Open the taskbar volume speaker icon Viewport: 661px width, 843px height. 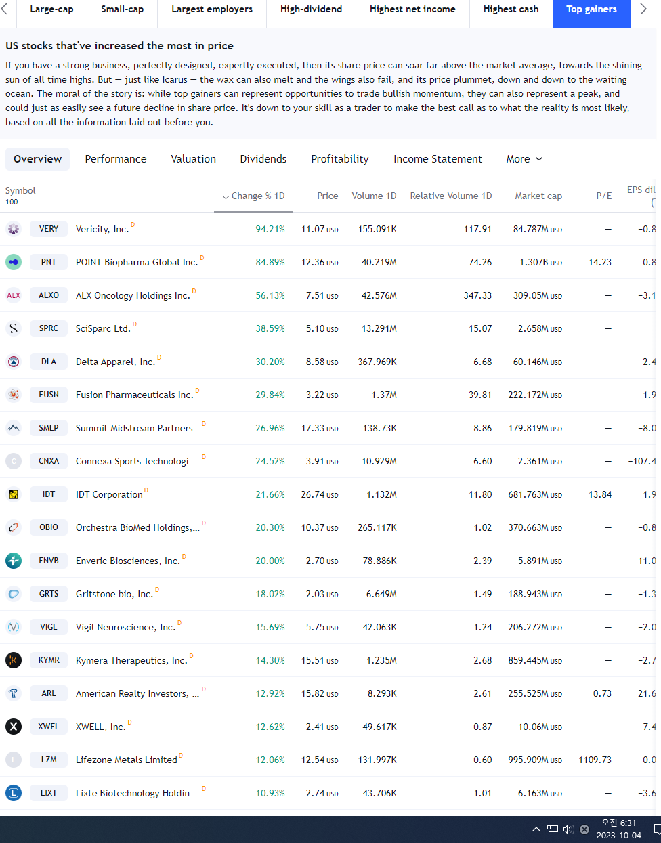[568, 829]
